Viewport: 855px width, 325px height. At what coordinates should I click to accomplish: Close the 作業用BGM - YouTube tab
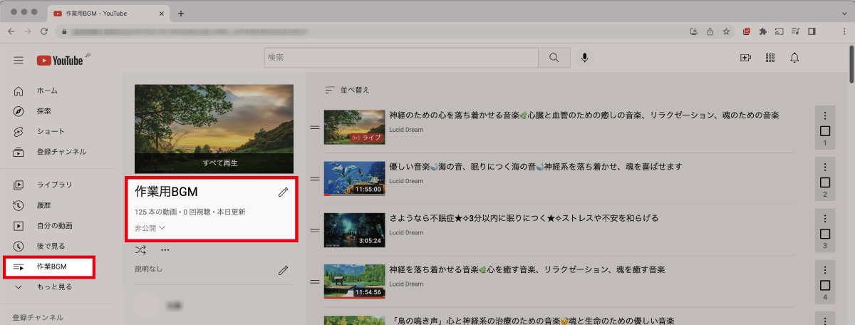coord(162,14)
